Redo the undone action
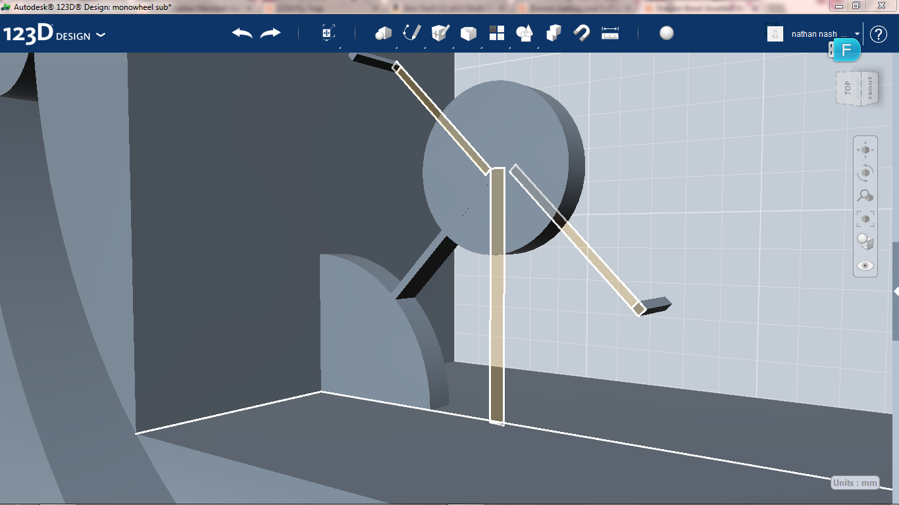 (x=270, y=34)
